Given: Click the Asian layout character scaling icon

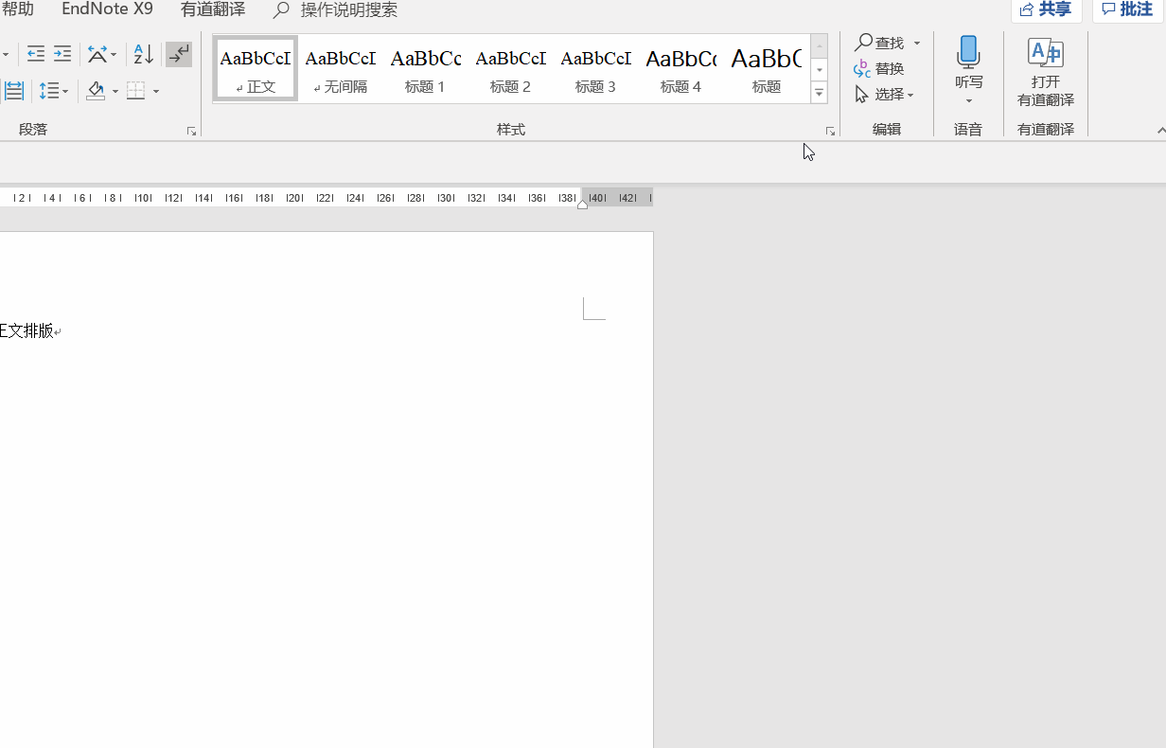Looking at the screenshot, I should tap(97, 54).
